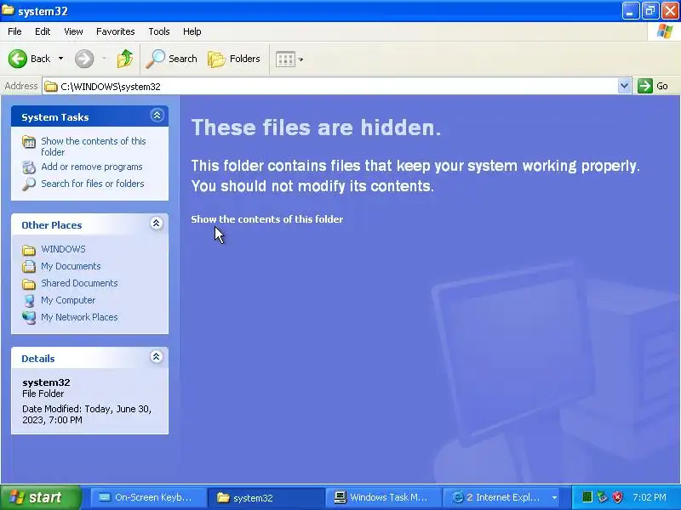Click the WINDOWS folder icon in sidebar
The height and width of the screenshot is (510, 681).
pos(29,250)
